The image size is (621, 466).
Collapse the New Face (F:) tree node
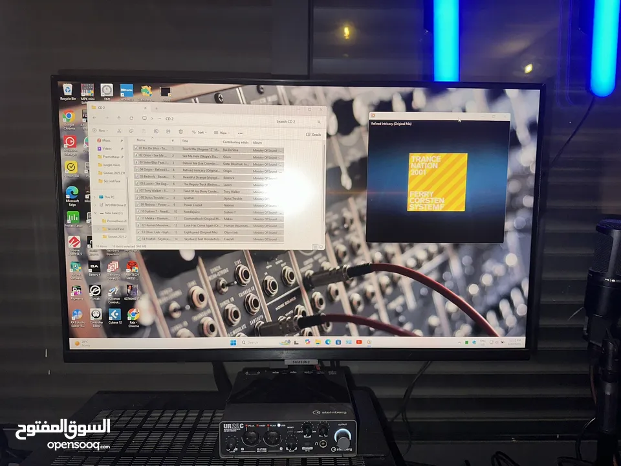click(96, 213)
